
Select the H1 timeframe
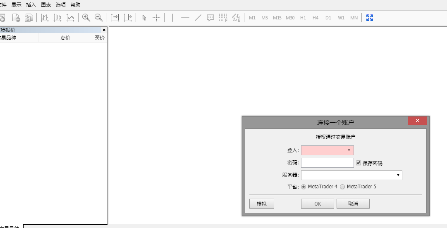(303, 18)
